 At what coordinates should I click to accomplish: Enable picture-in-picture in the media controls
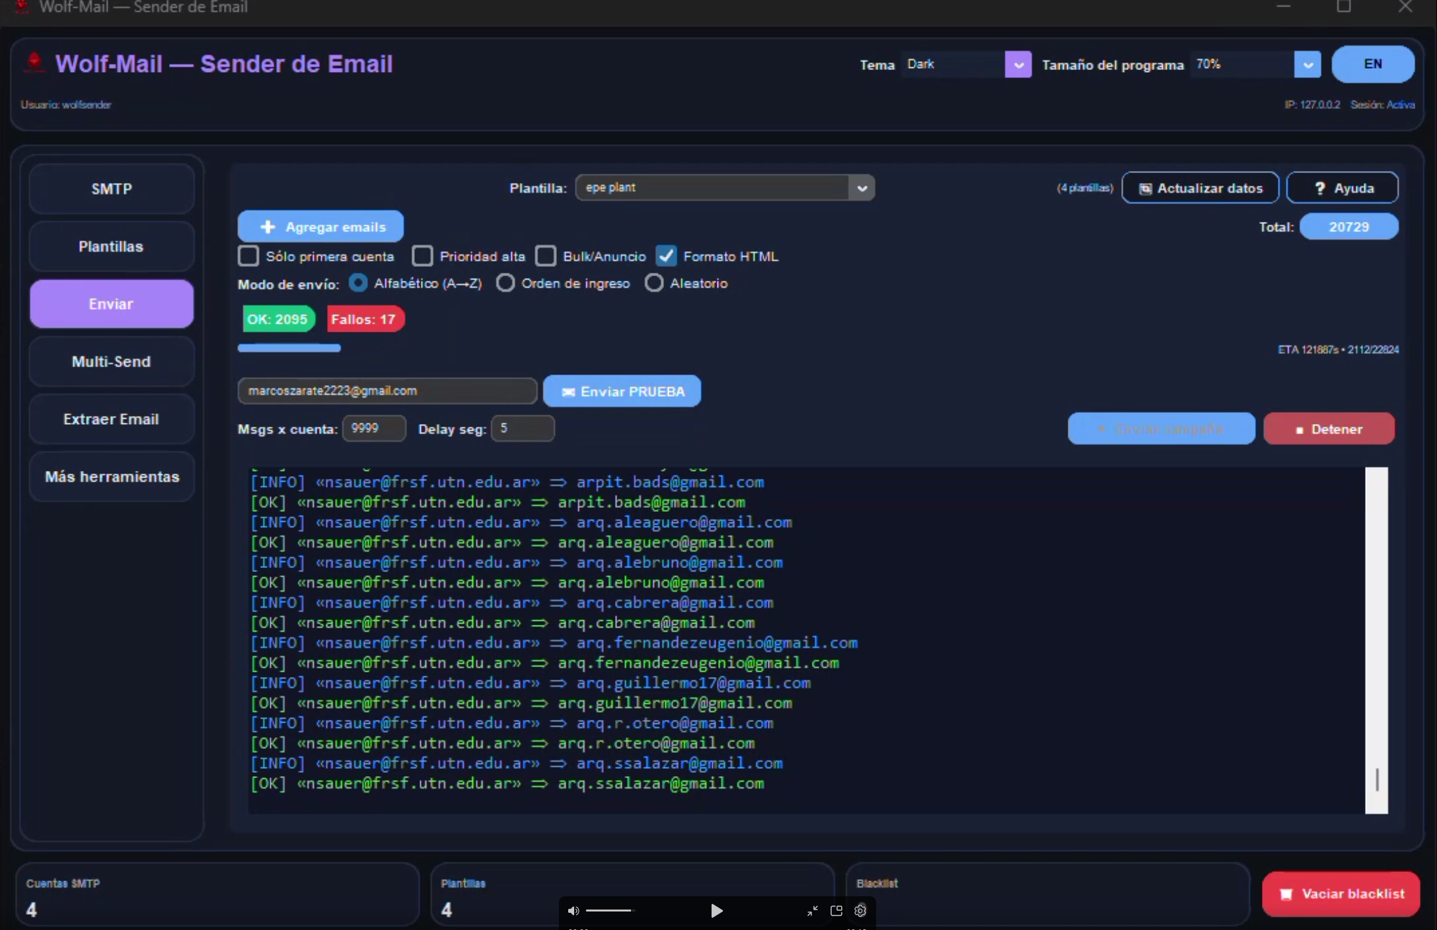835,911
